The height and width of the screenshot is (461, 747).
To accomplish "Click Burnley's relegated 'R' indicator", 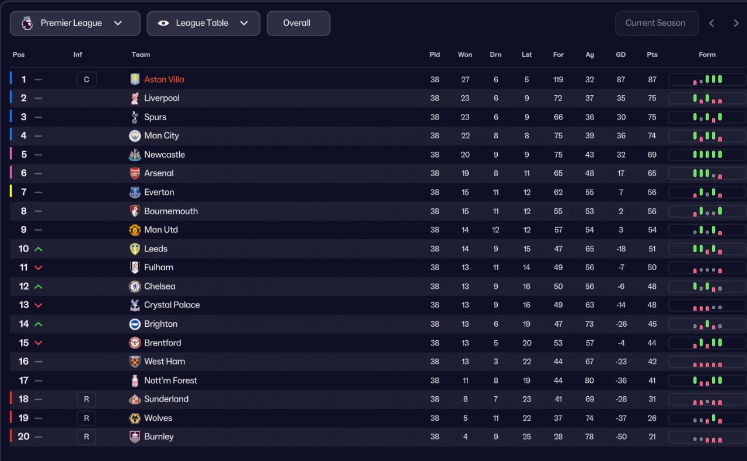I will [86, 437].
